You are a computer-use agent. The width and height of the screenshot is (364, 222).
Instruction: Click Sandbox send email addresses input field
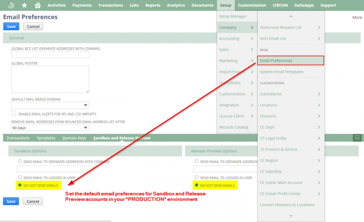(x=55, y=169)
